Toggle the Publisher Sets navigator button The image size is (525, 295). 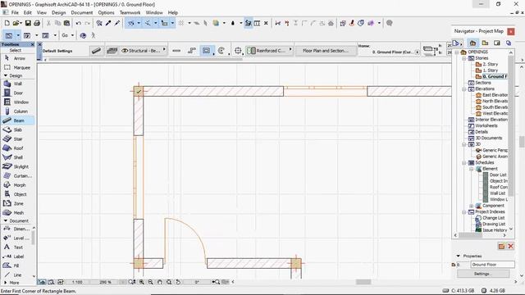(509, 43)
